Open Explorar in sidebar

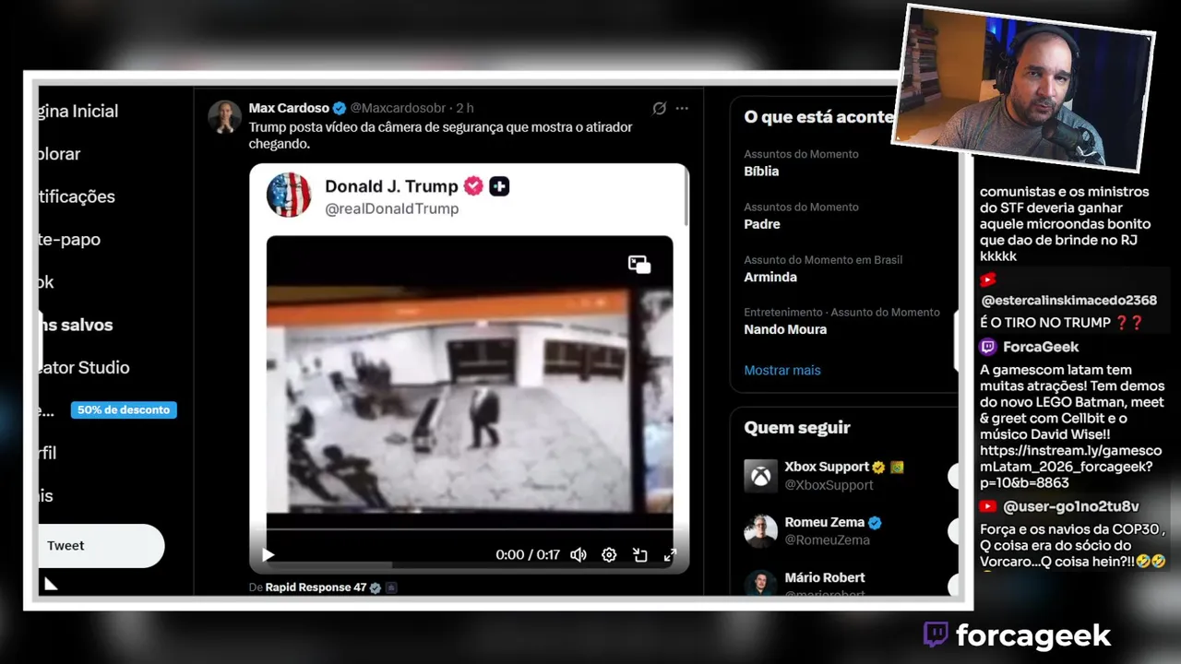[x=60, y=154]
